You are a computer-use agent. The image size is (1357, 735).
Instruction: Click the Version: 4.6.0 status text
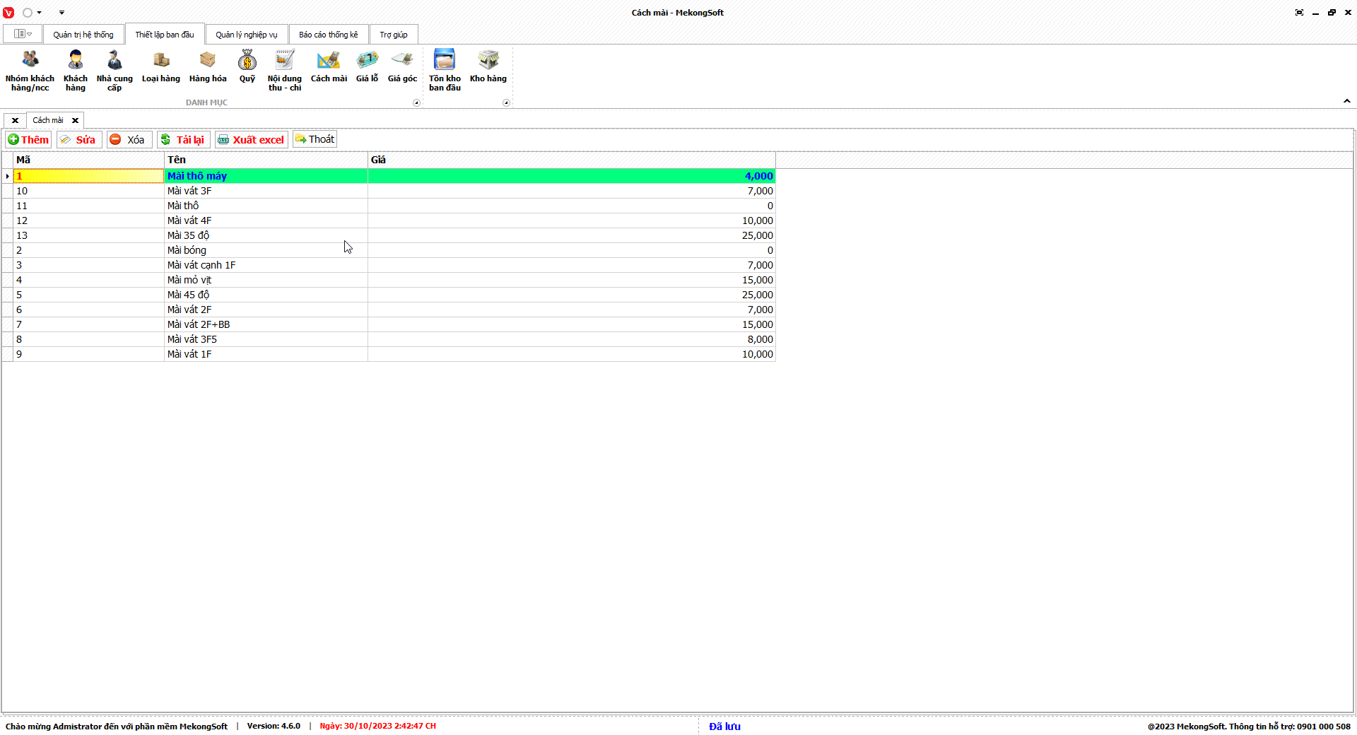coord(274,726)
